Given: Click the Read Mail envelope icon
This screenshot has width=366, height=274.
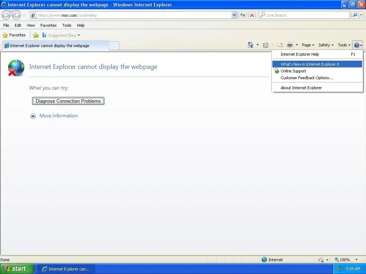Looking at the screenshot, I should 280,45.
